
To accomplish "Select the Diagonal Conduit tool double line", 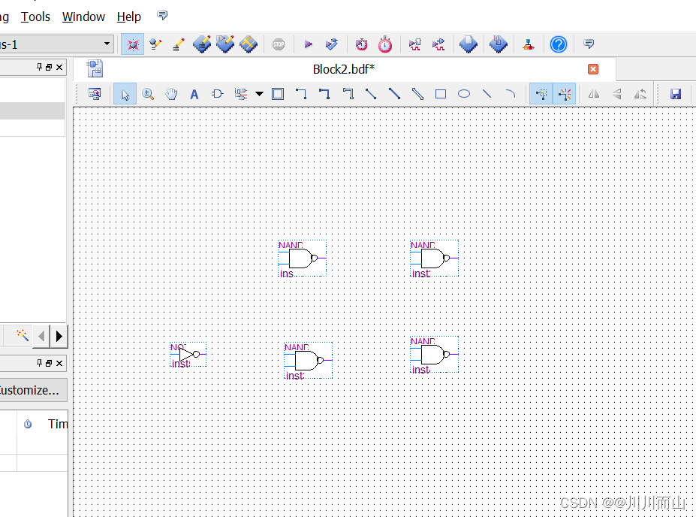I will pyautogui.click(x=417, y=94).
